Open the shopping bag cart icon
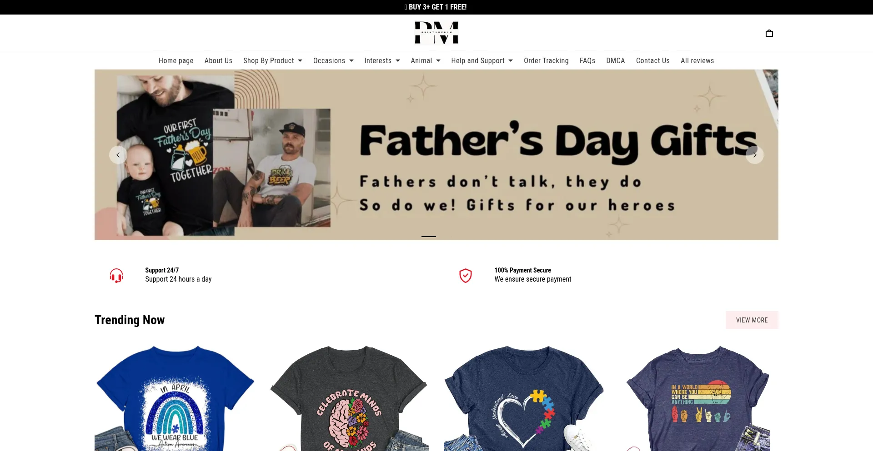The height and width of the screenshot is (451, 873). (x=769, y=33)
